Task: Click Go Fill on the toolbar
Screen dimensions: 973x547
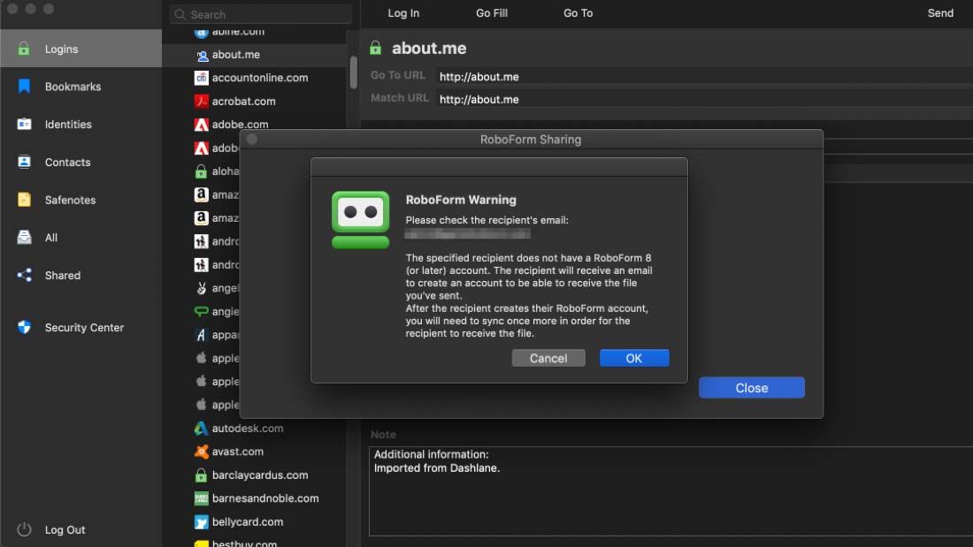Action: [x=492, y=13]
